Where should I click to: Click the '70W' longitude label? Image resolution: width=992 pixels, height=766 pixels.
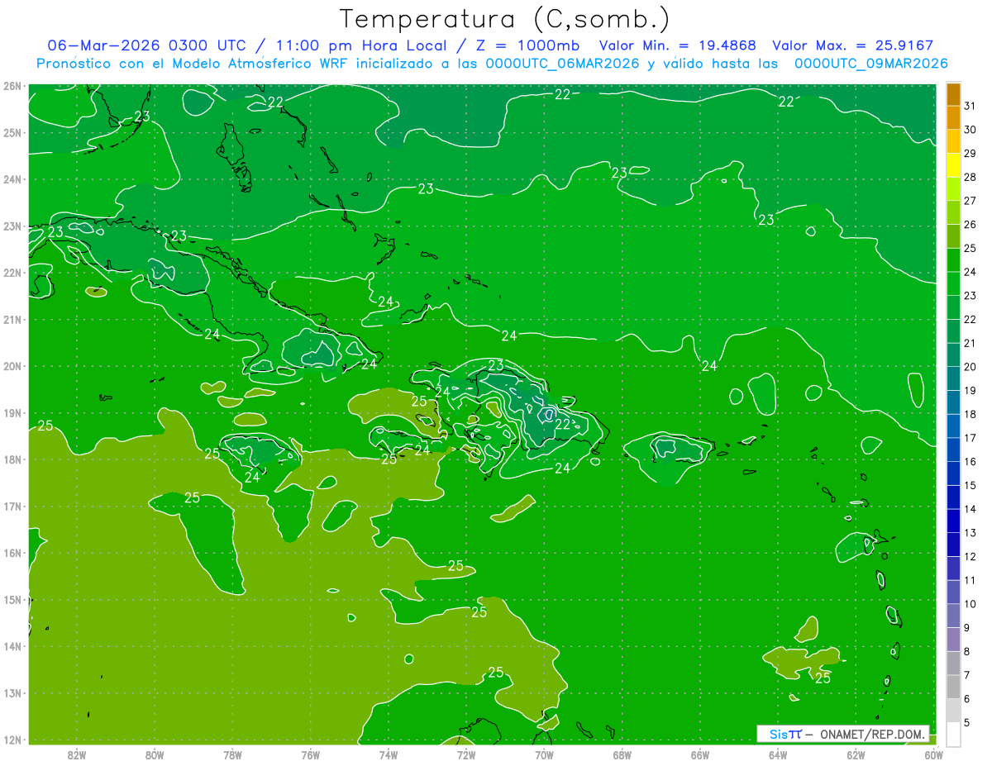point(544,754)
